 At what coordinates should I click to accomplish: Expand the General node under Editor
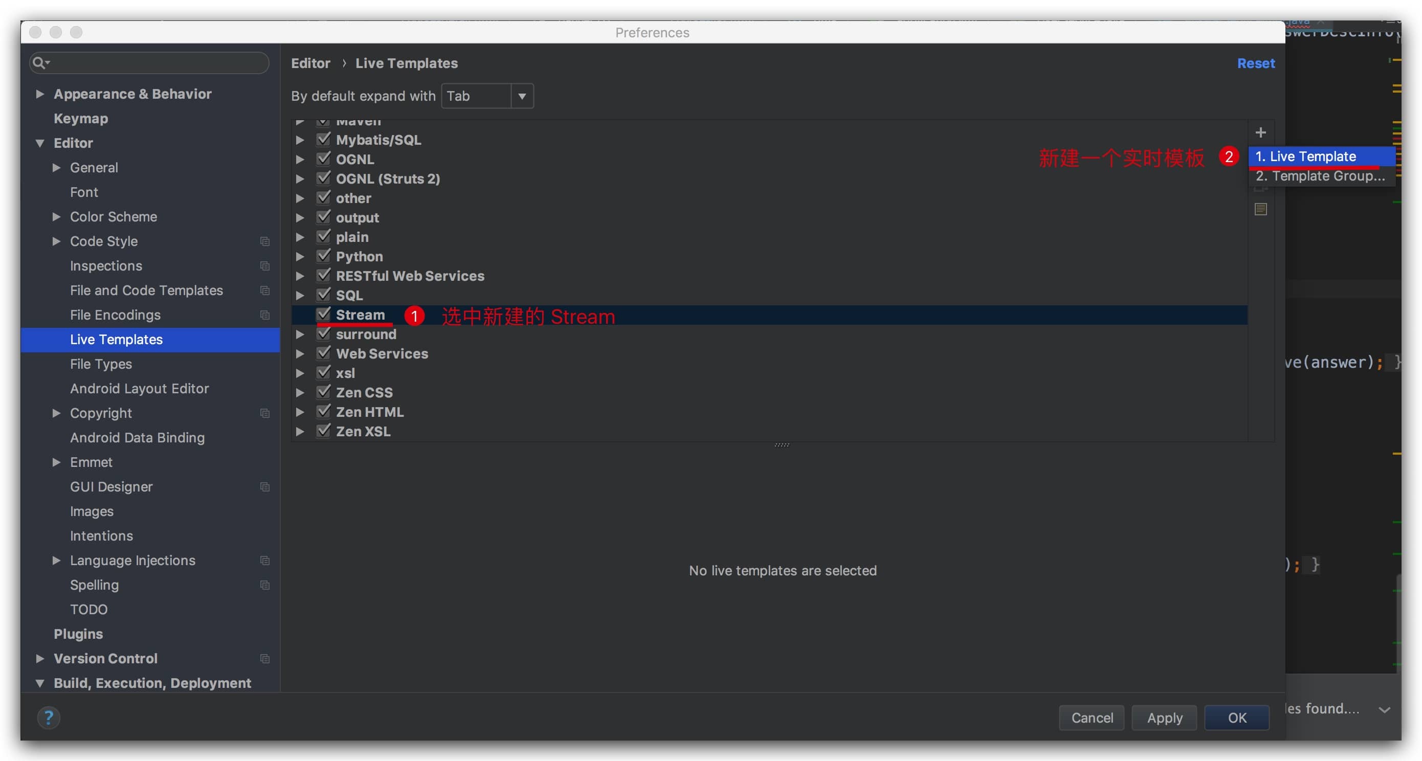56,168
